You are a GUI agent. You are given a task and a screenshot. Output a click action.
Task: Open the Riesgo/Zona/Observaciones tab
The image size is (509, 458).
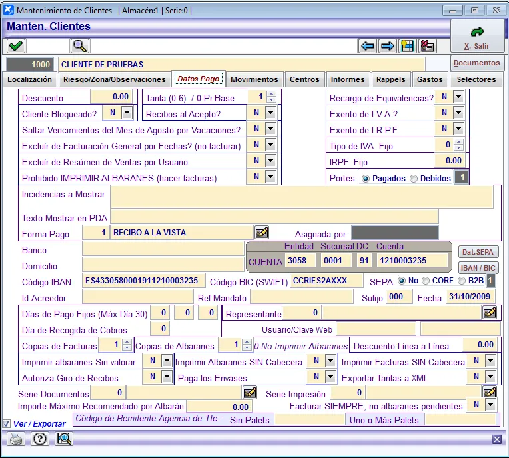coord(113,79)
